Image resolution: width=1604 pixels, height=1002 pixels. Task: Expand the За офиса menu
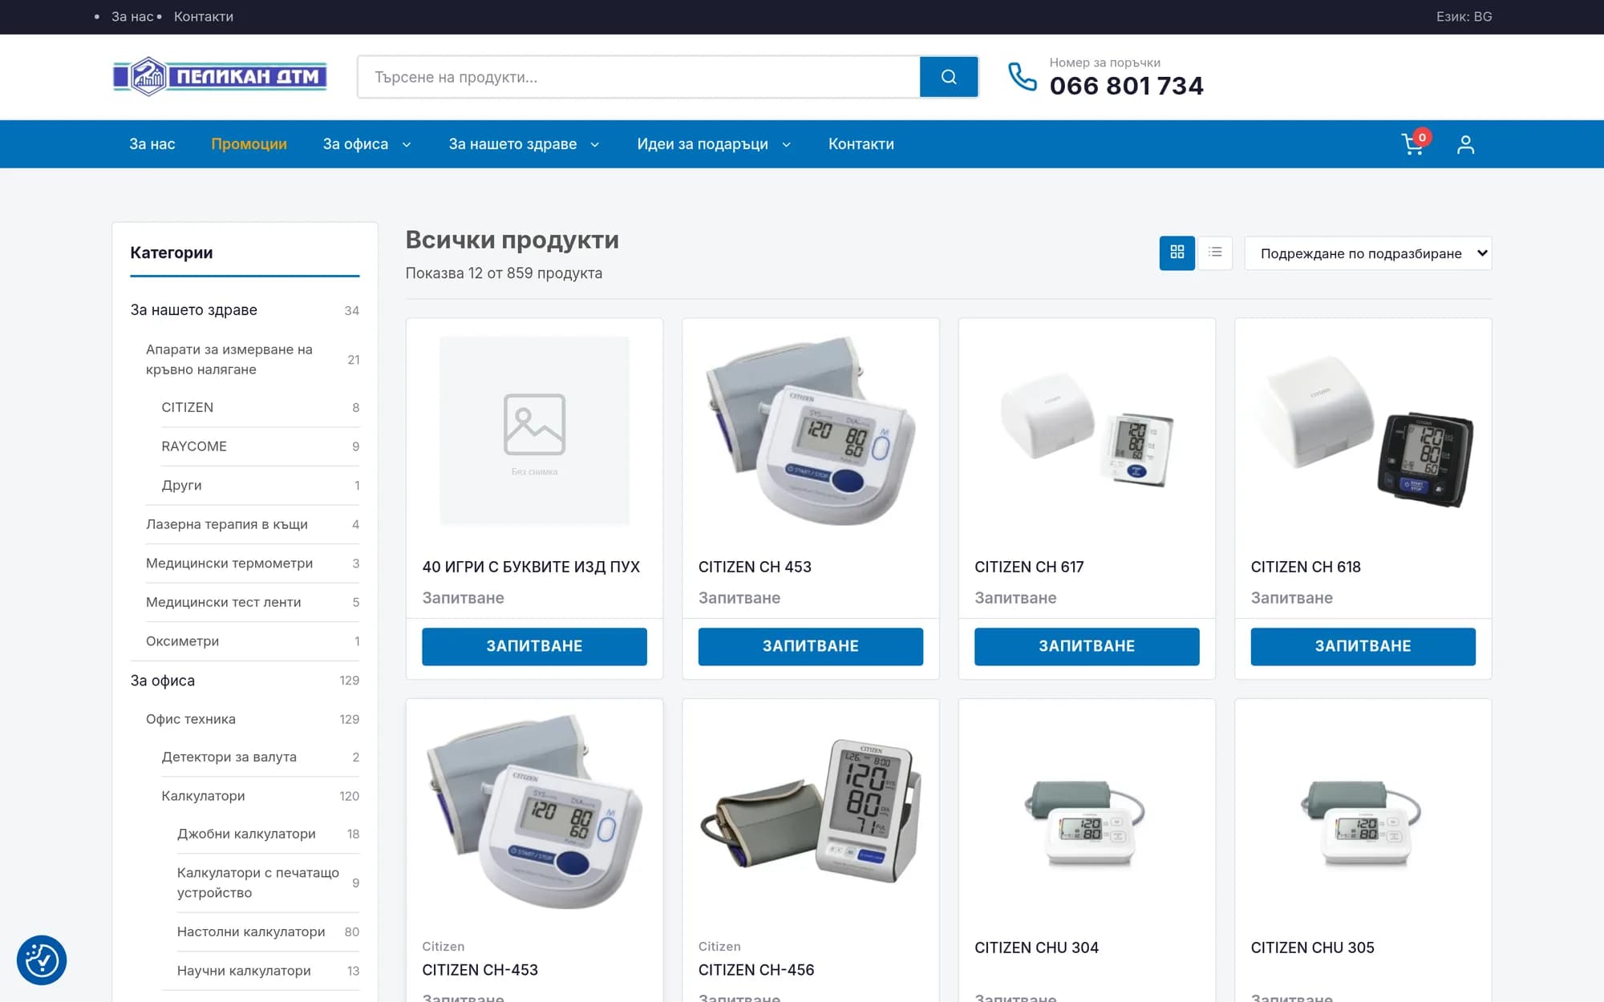point(367,144)
